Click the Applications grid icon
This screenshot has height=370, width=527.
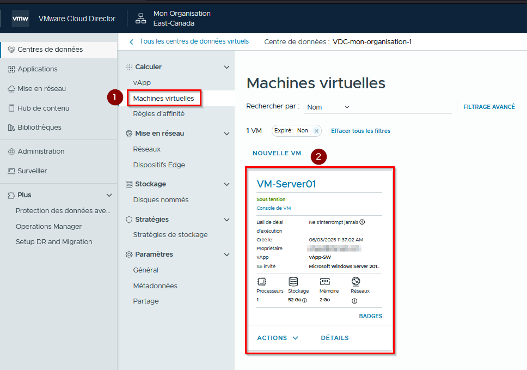(11, 69)
